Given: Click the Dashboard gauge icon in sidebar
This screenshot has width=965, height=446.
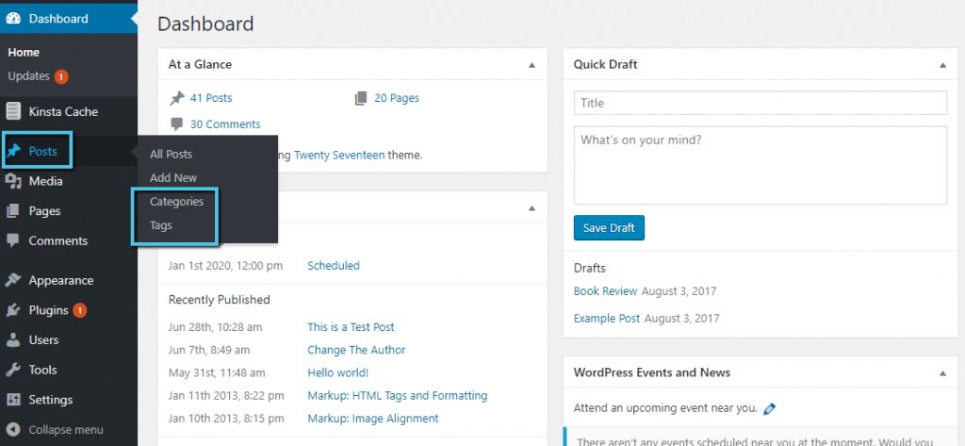Looking at the screenshot, I should tap(13, 19).
